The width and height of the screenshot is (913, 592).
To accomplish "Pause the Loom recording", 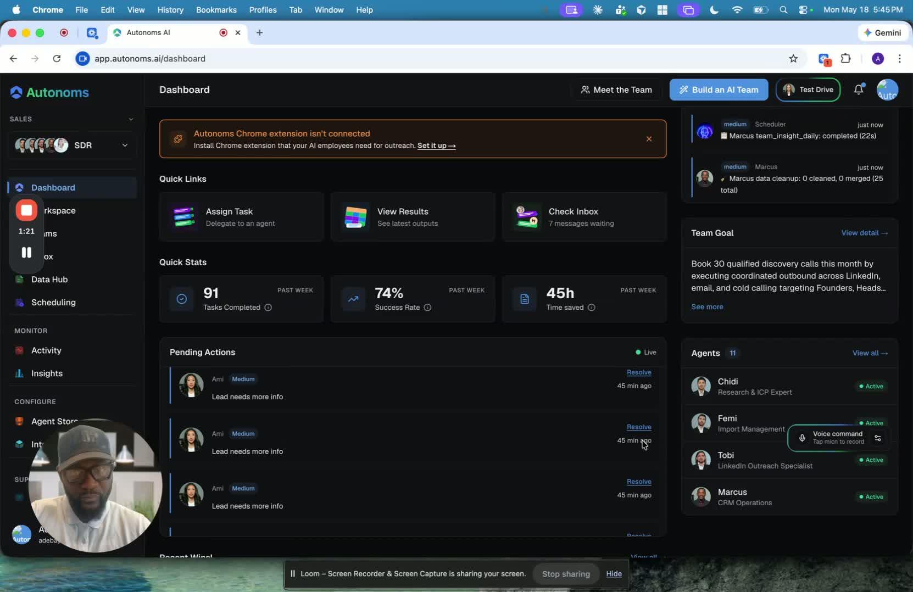I will click(x=26, y=253).
